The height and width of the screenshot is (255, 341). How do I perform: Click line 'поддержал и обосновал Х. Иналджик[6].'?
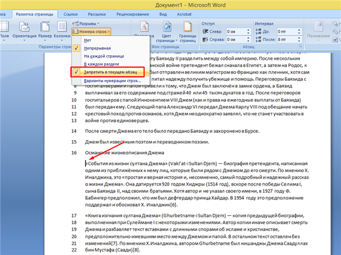131,205
